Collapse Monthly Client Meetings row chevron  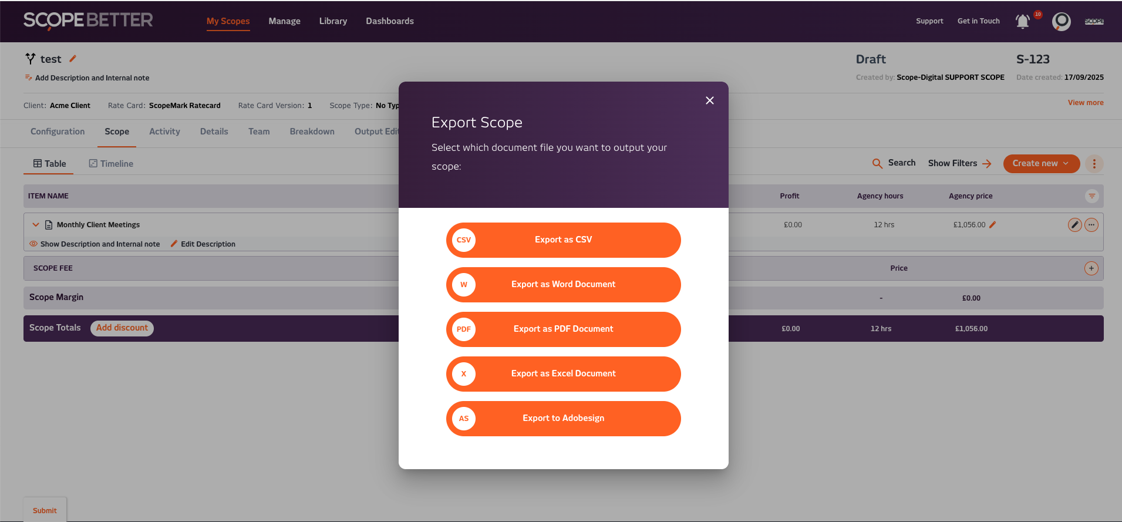pos(36,225)
